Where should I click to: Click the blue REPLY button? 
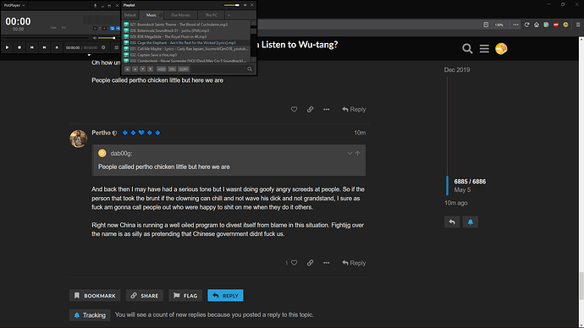coord(225,296)
